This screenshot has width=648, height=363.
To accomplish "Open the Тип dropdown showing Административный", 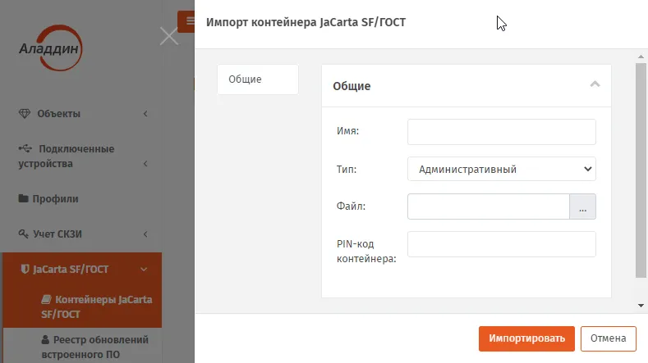I will tap(501, 169).
